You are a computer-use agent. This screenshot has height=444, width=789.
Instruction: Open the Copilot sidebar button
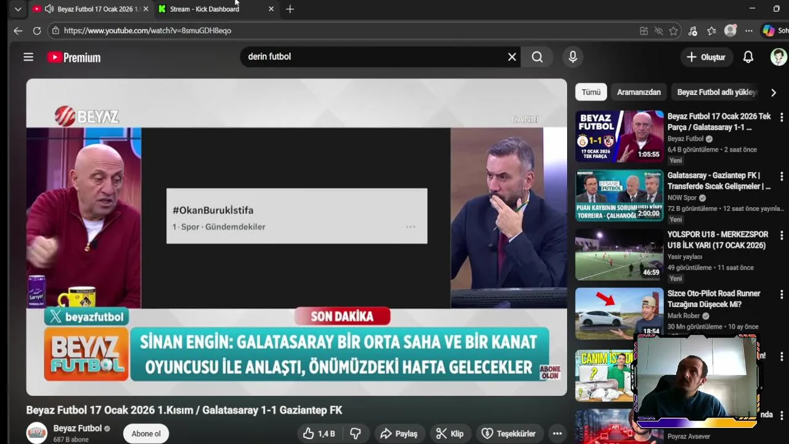click(x=769, y=31)
